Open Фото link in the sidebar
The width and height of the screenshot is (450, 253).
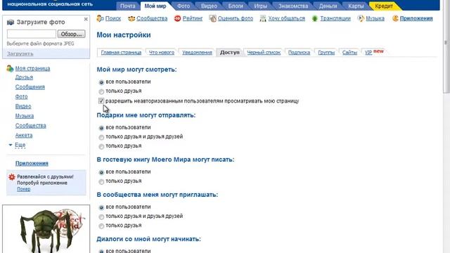click(x=22, y=97)
